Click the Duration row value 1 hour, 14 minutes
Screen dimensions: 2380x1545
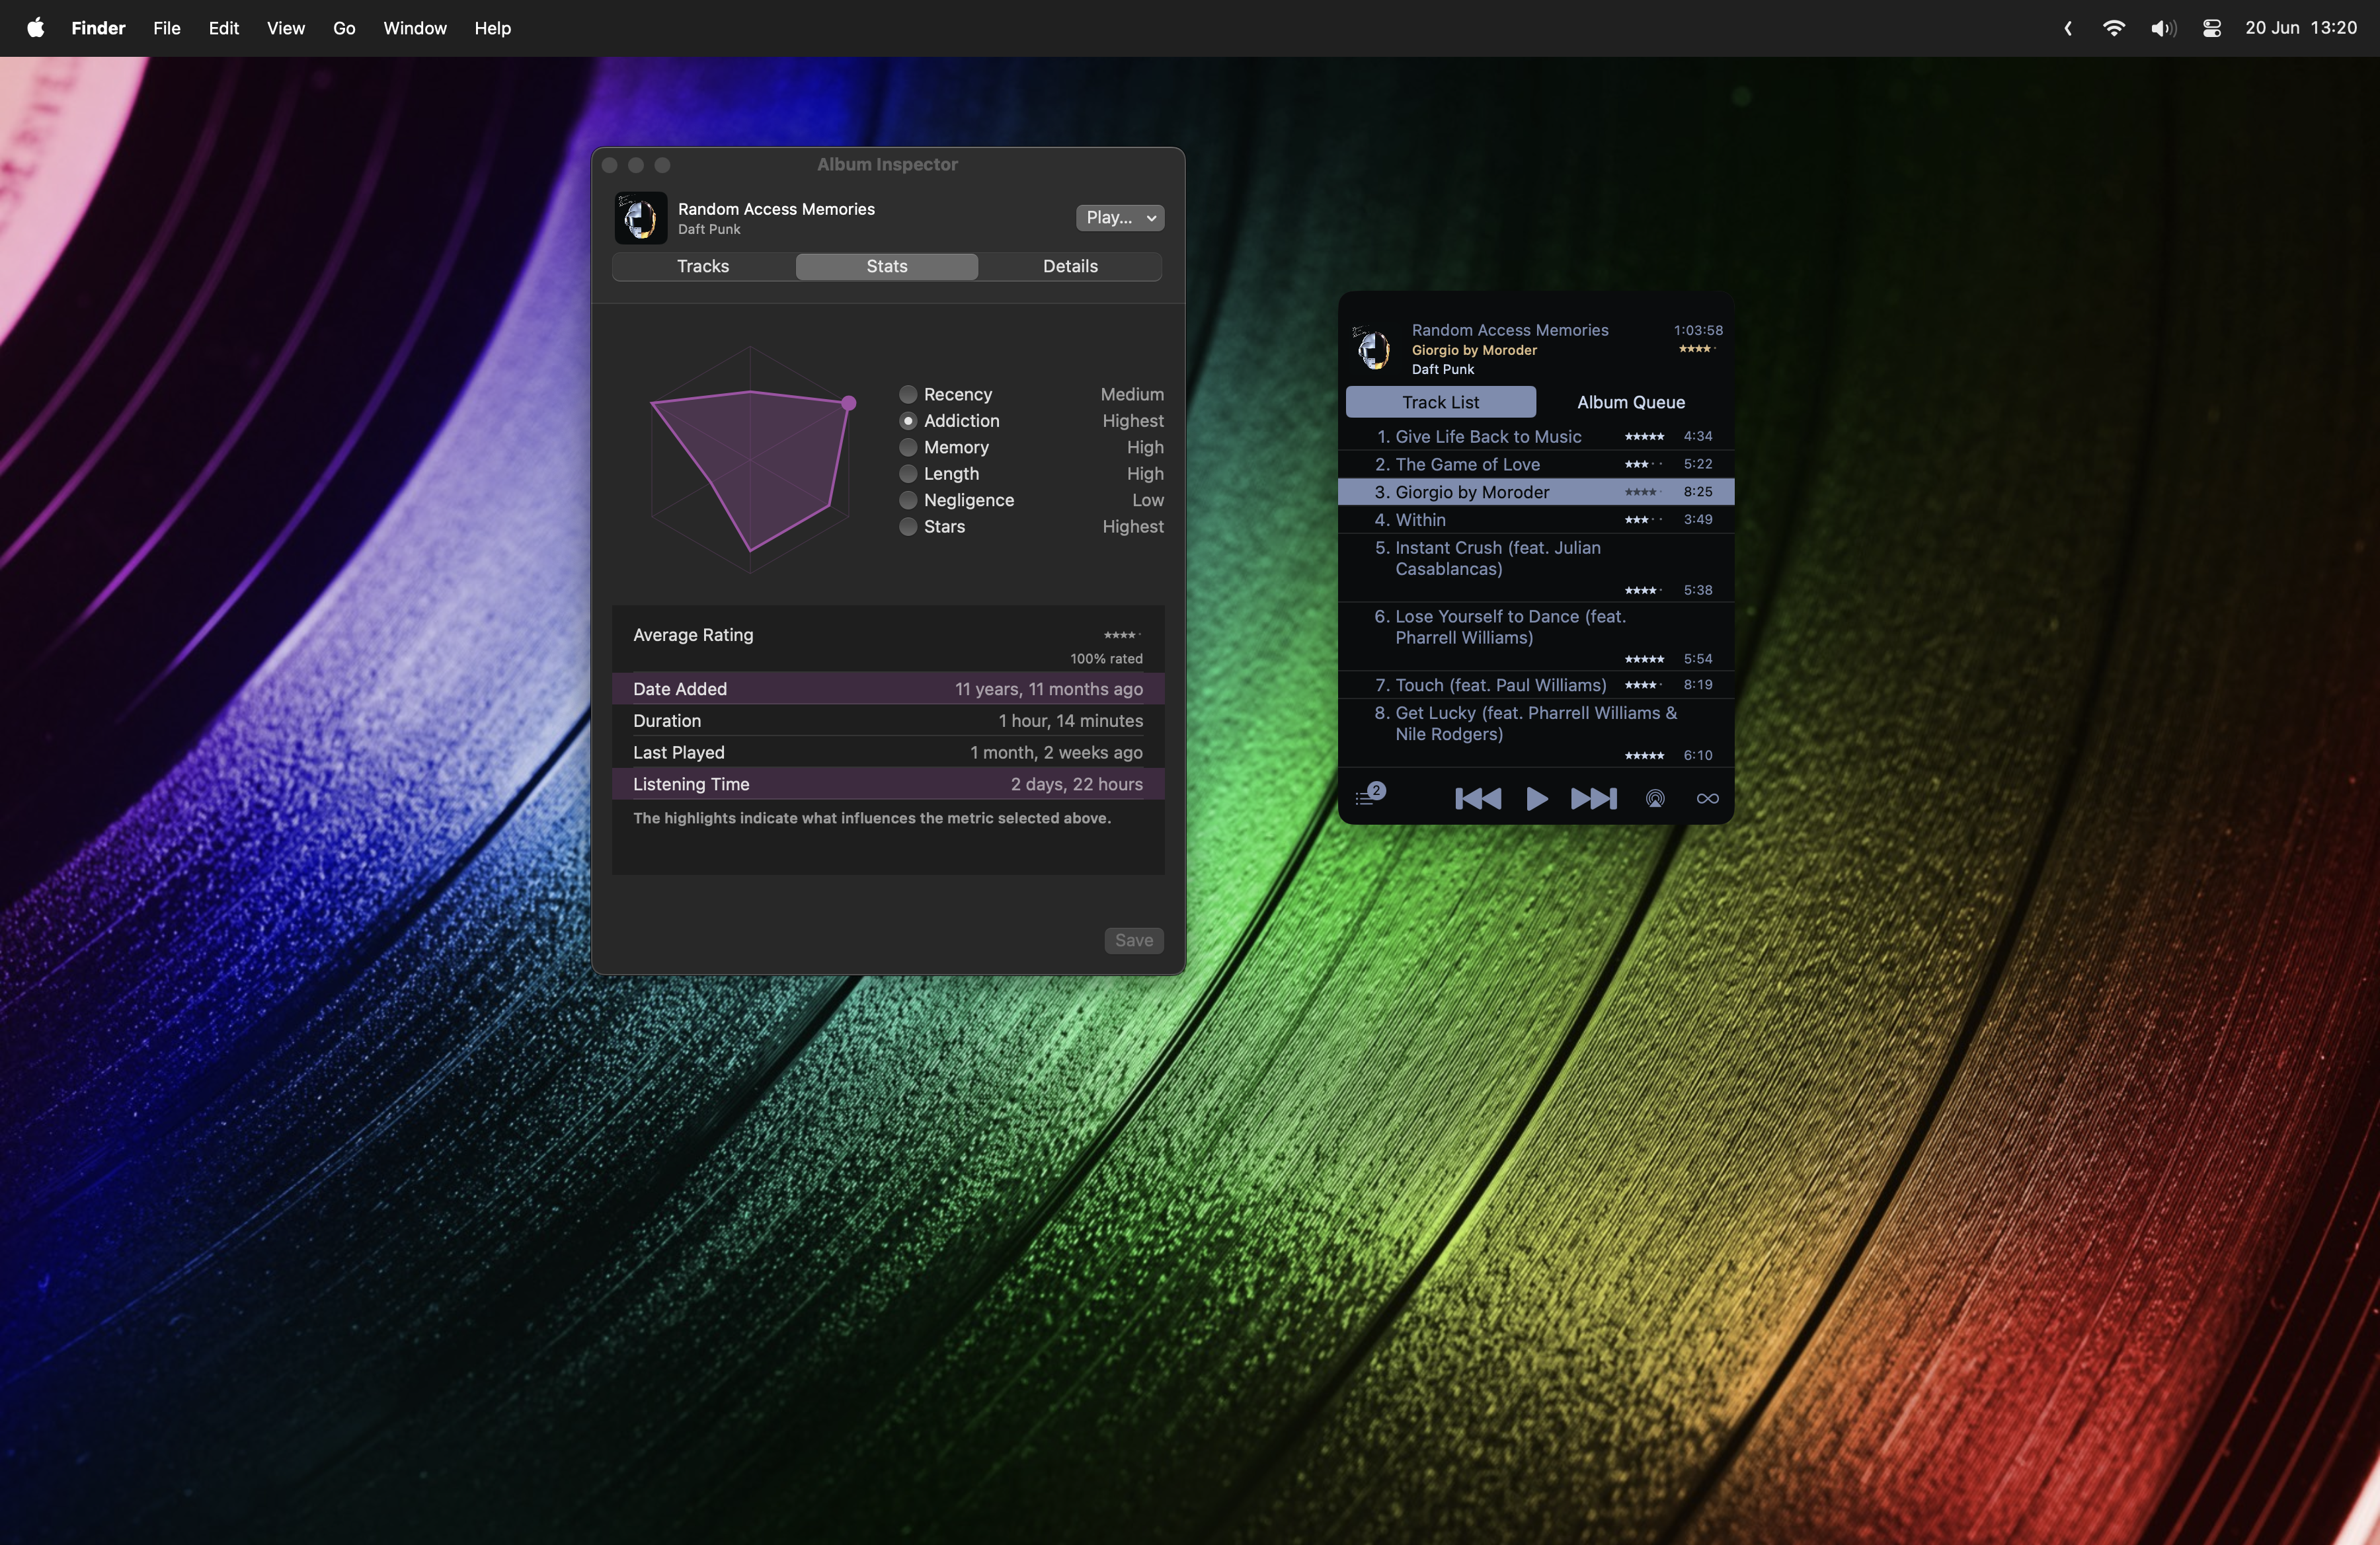tap(1070, 720)
